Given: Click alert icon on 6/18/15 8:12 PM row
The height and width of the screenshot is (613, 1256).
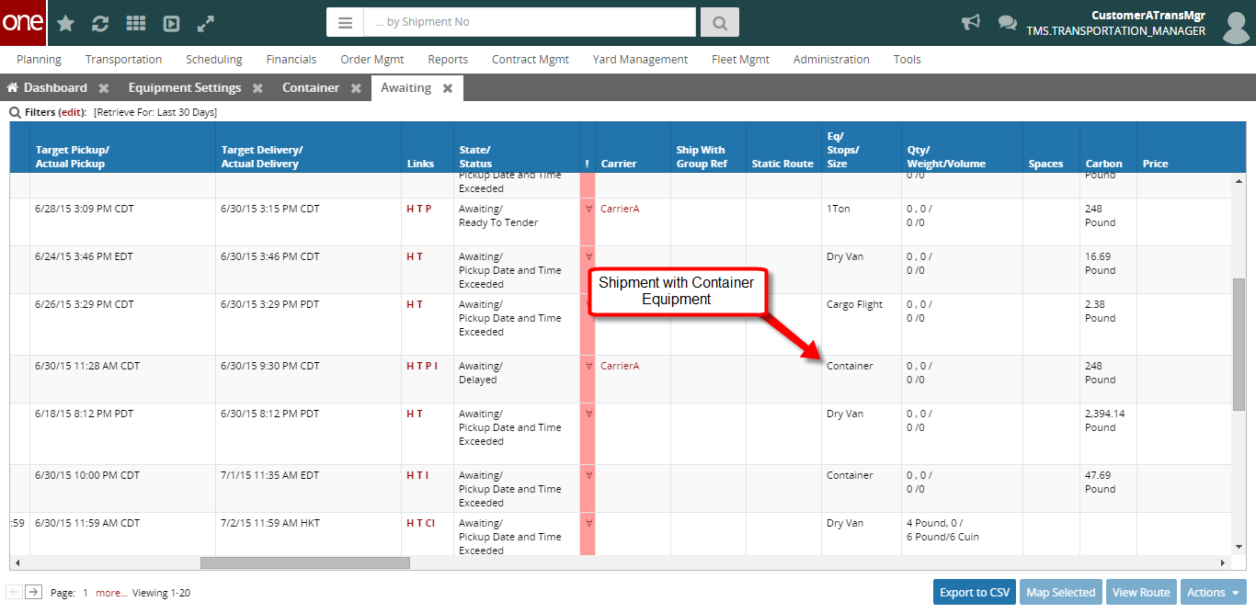Looking at the screenshot, I should coord(588,414).
